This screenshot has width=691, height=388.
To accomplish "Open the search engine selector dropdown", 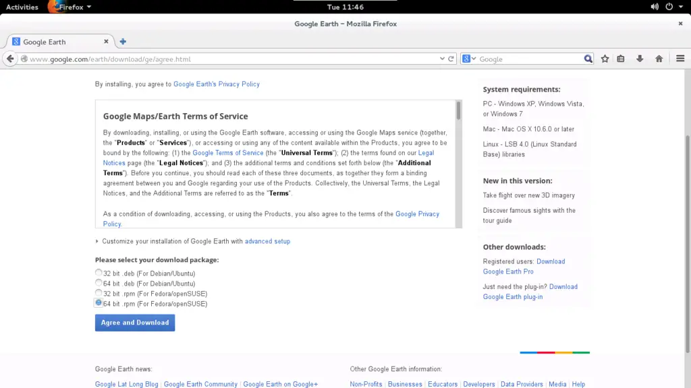I will pos(470,59).
